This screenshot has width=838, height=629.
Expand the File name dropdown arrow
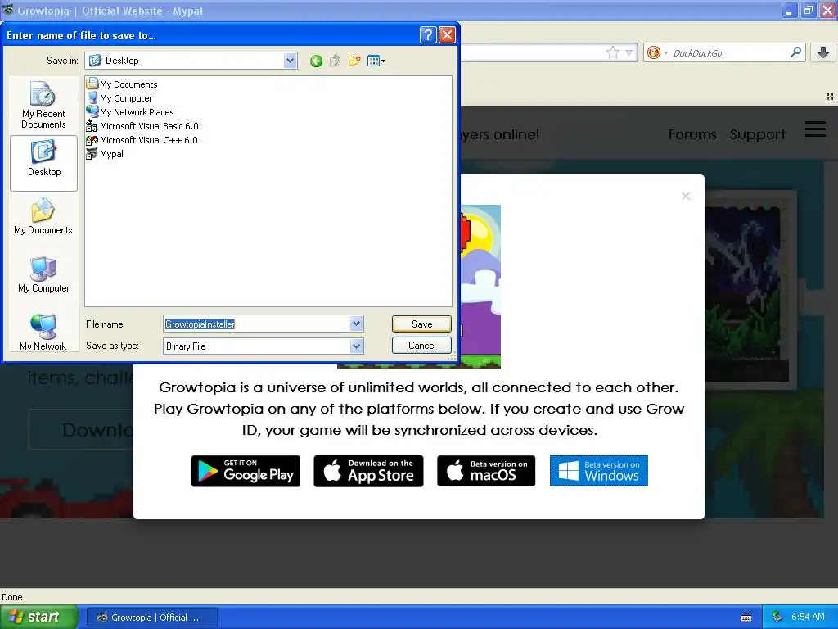click(357, 324)
